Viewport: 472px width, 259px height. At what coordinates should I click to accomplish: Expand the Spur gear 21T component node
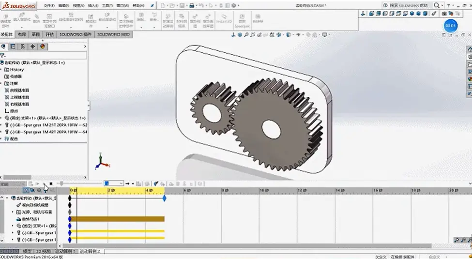pos(1,125)
